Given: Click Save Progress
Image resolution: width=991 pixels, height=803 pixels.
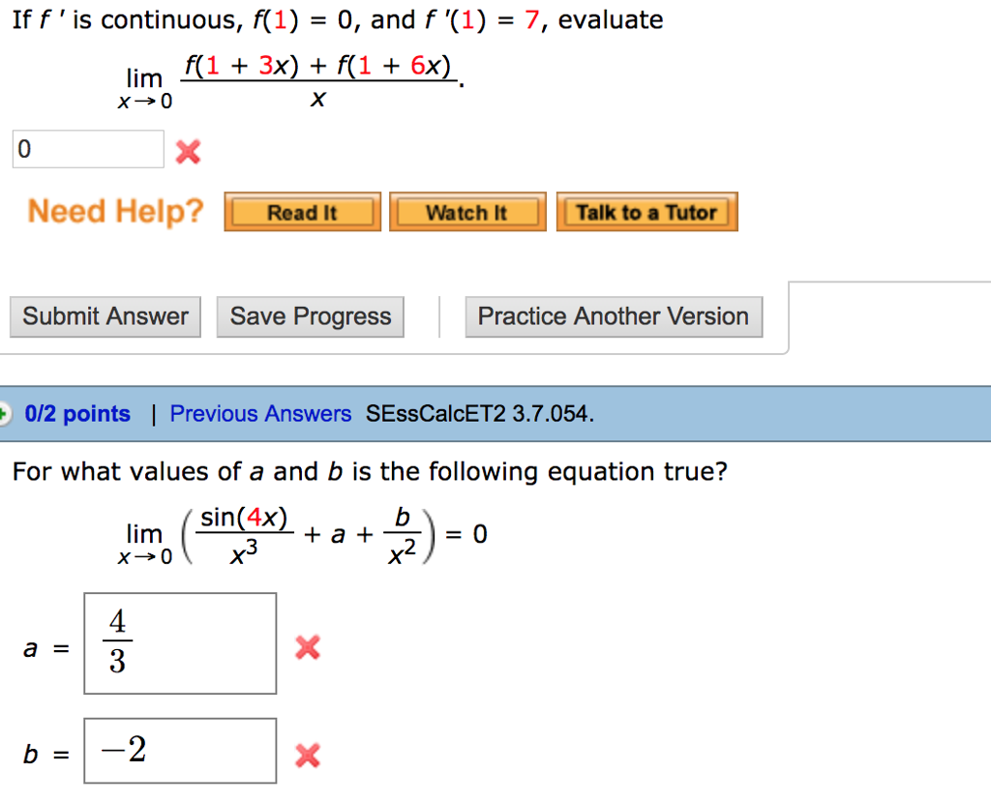Looking at the screenshot, I should click(x=310, y=316).
